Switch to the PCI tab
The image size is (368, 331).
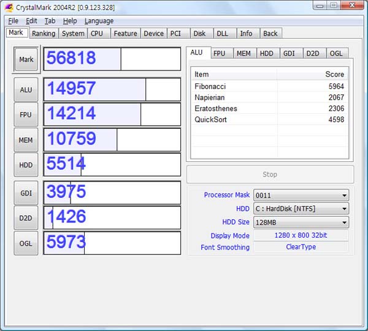point(178,34)
